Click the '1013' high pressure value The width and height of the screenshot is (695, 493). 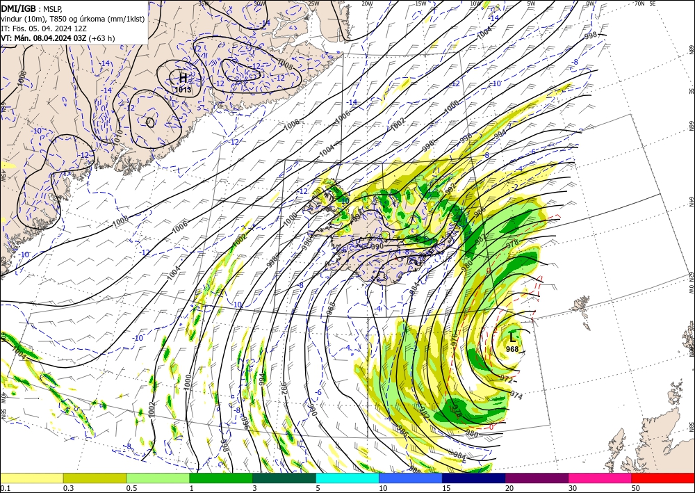coord(183,90)
